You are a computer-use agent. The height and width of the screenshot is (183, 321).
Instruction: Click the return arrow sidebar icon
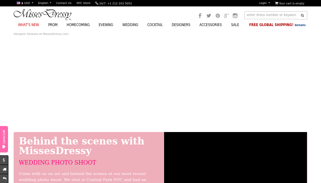4,179
